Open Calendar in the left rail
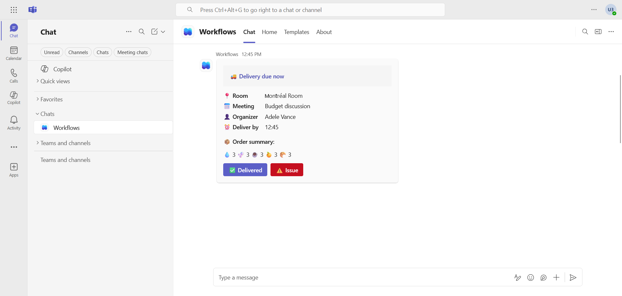The width and height of the screenshot is (622, 296). point(14,53)
